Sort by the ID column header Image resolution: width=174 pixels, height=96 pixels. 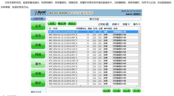50,29
